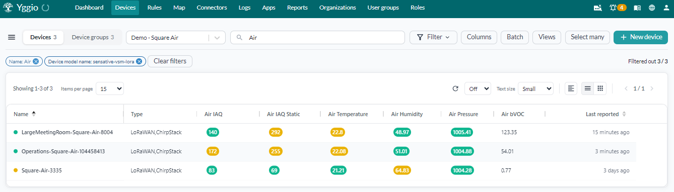Click the New device button
674x192 pixels.
pyautogui.click(x=640, y=37)
